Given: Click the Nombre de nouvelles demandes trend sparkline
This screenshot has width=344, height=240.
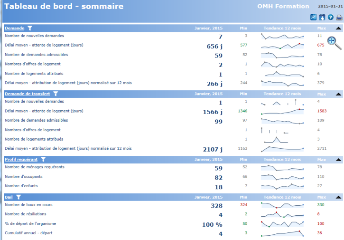Looking at the screenshot, I should click(x=282, y=36).
